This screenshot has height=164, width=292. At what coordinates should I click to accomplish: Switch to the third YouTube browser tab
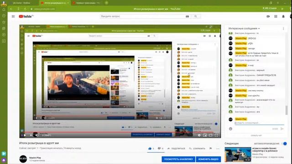pos(86,3)
